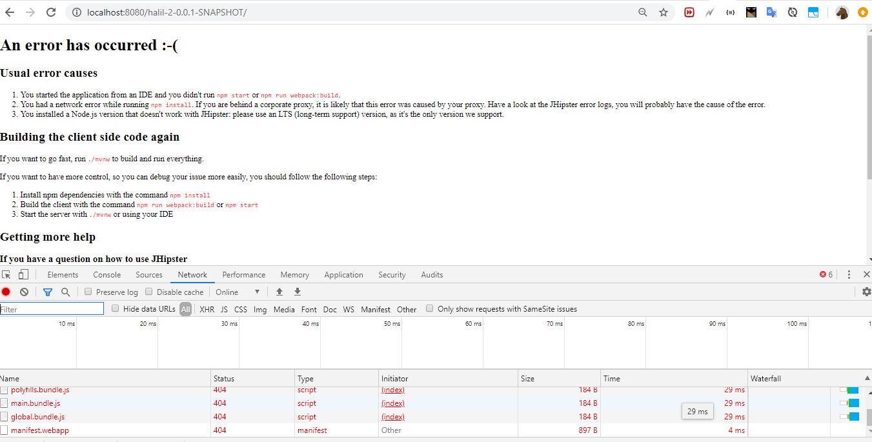Select the manifest.webapp request
Viewport: 872px width, 442px height.
coord(436,430)
